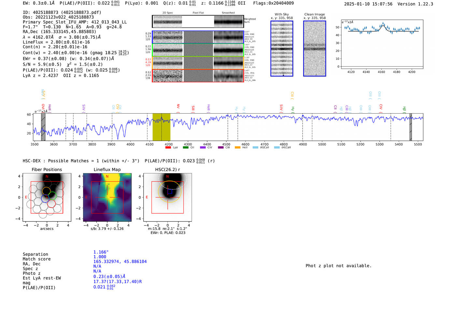Click the EWr: 0, PLAE: 0.023 caption
Image resolution: width=456 pixels, height=310 pixels.
[168, 233]
